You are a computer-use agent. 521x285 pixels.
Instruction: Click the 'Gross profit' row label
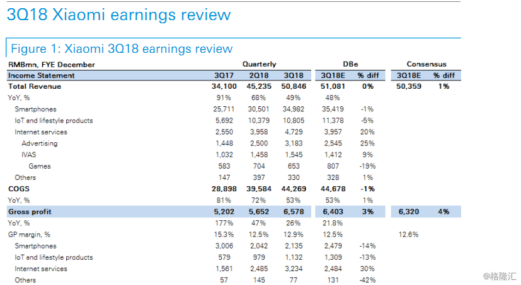tap(30, 212)
